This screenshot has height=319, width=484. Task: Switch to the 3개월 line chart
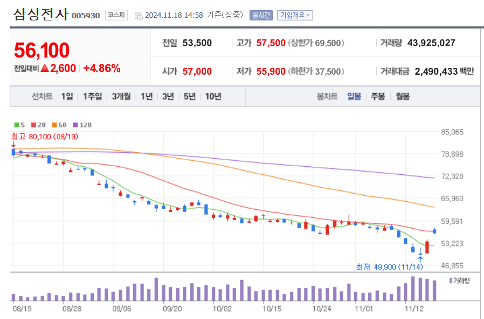click(121, 96)
